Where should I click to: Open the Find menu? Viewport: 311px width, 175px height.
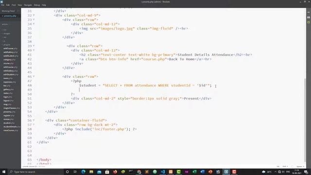pos(14,5)
